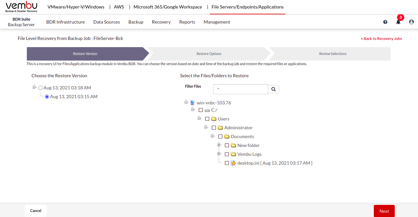Open the notifications bell icon
The width and height of the screenshot is (418, 217).
point(398,22)
